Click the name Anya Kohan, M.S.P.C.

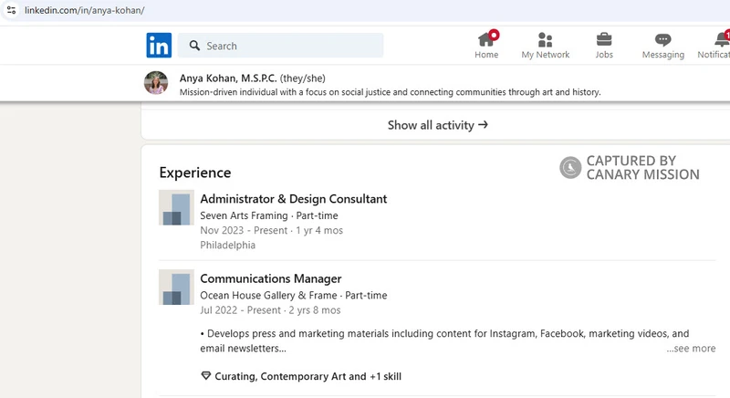228,79
